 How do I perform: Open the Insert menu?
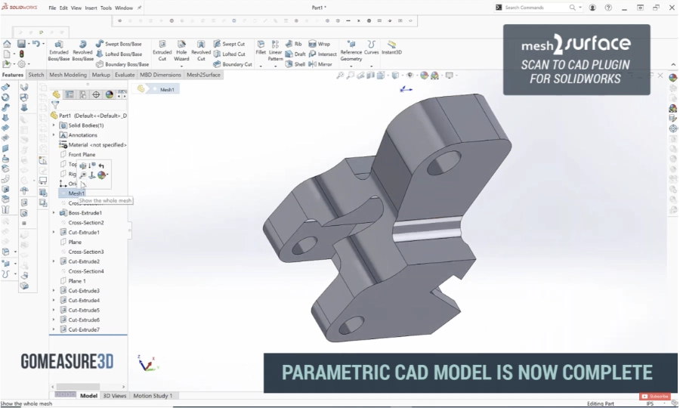tap(91, 8)
